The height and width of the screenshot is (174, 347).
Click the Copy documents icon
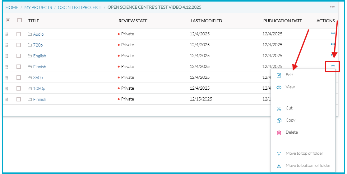click(279, 121)
